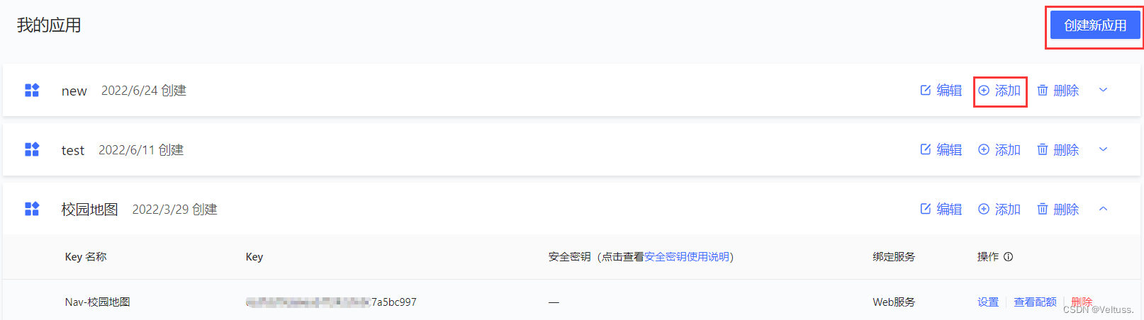Open the 安全密钥使用说明 link
The height and width of the screenshot is (320, 1144).
(687, 257)
